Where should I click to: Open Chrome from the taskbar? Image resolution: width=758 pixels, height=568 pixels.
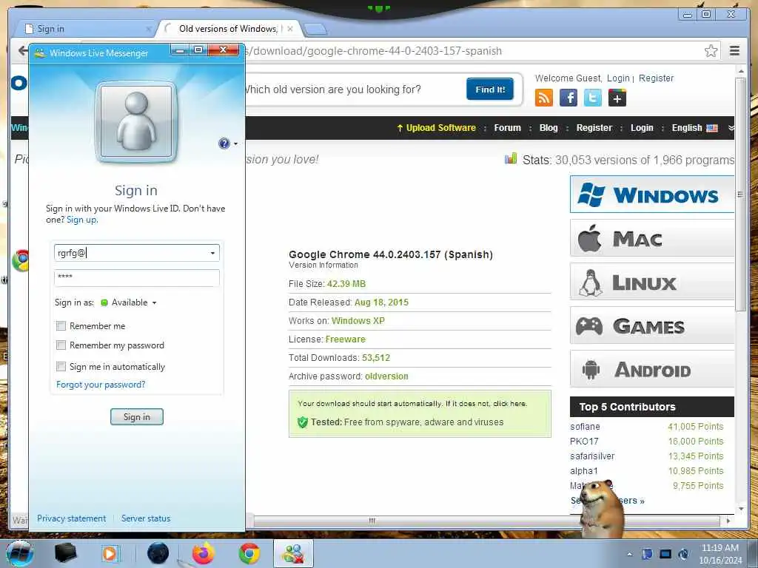click(x=249, y=553)
